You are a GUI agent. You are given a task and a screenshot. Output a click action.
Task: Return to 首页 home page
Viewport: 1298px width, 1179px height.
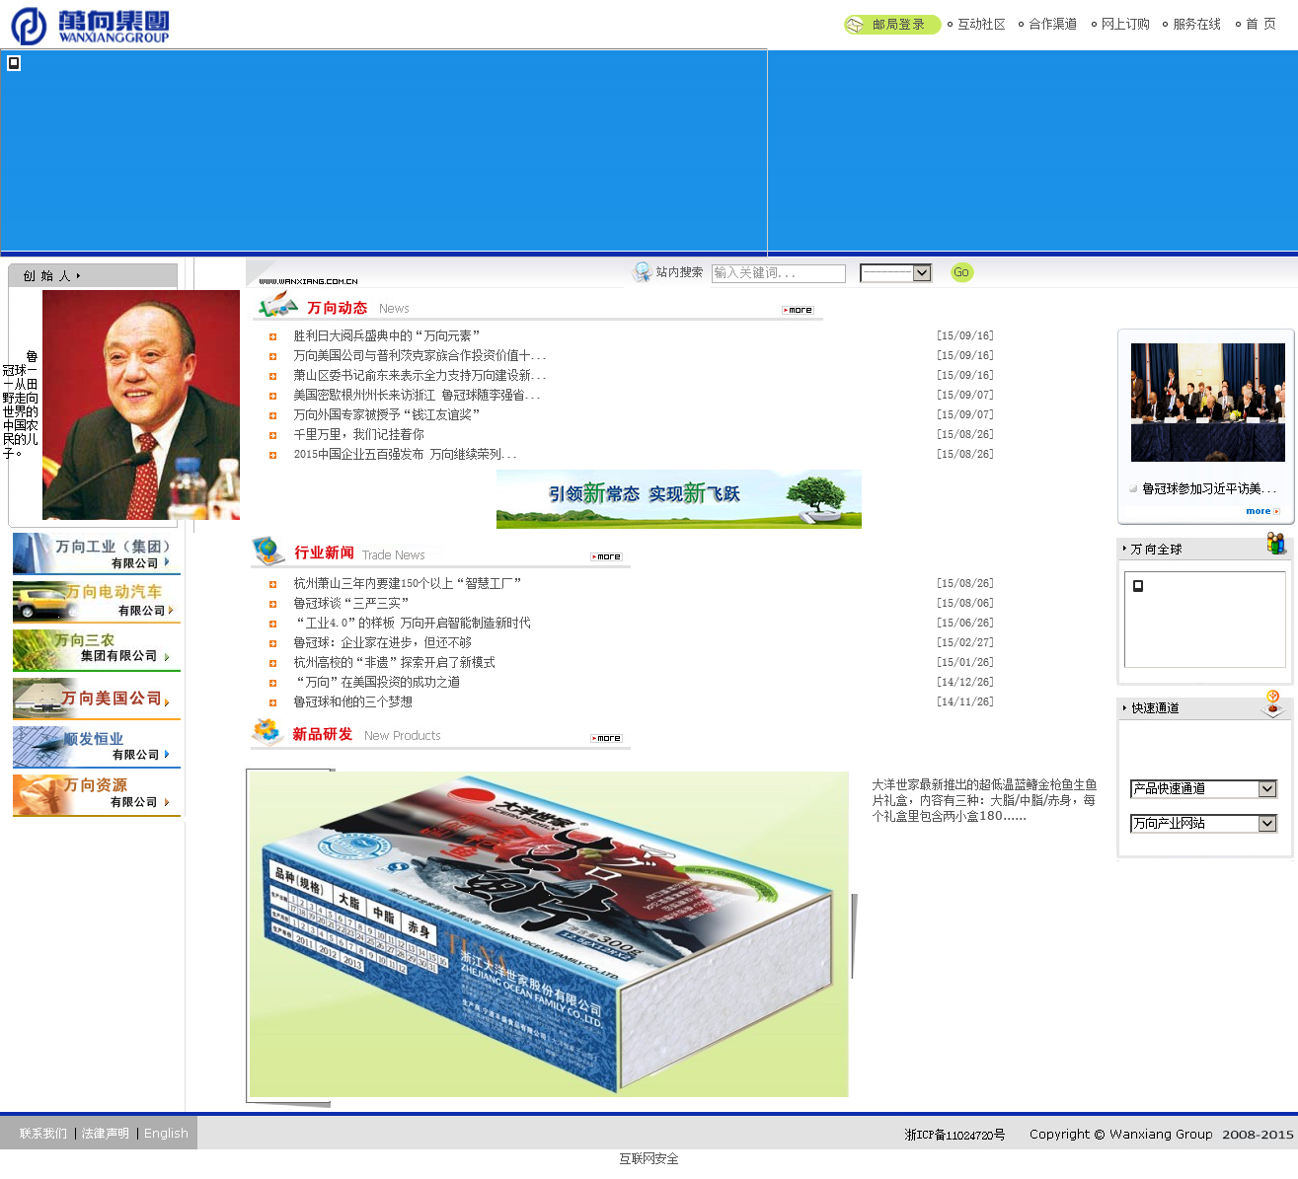coord(1260,25)
